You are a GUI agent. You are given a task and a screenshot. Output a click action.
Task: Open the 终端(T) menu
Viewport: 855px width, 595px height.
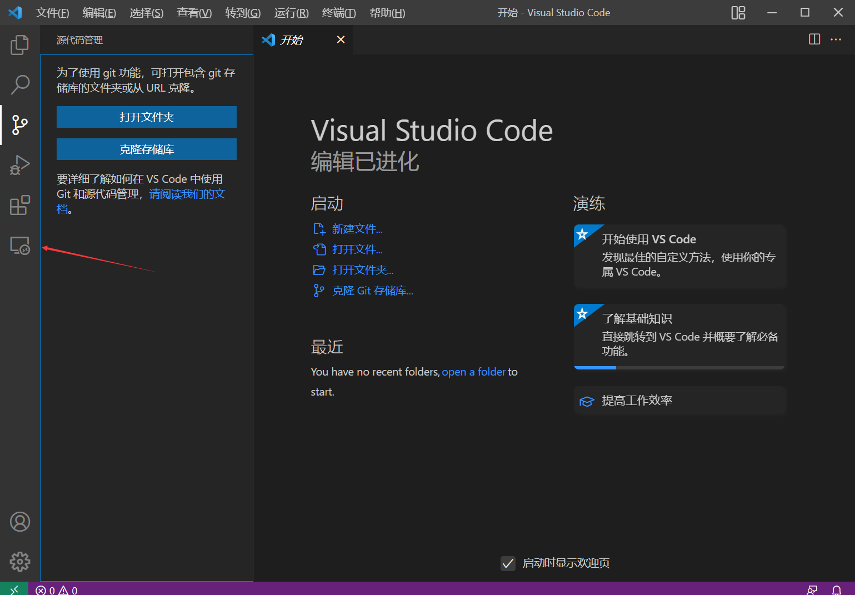[x=339, y=13]
